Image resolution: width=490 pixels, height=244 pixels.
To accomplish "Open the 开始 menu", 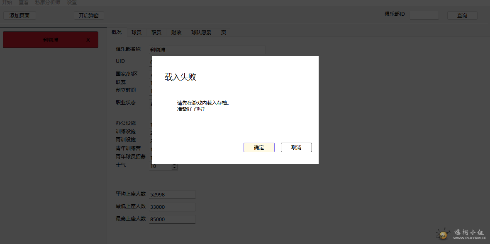I will (7, 2).
